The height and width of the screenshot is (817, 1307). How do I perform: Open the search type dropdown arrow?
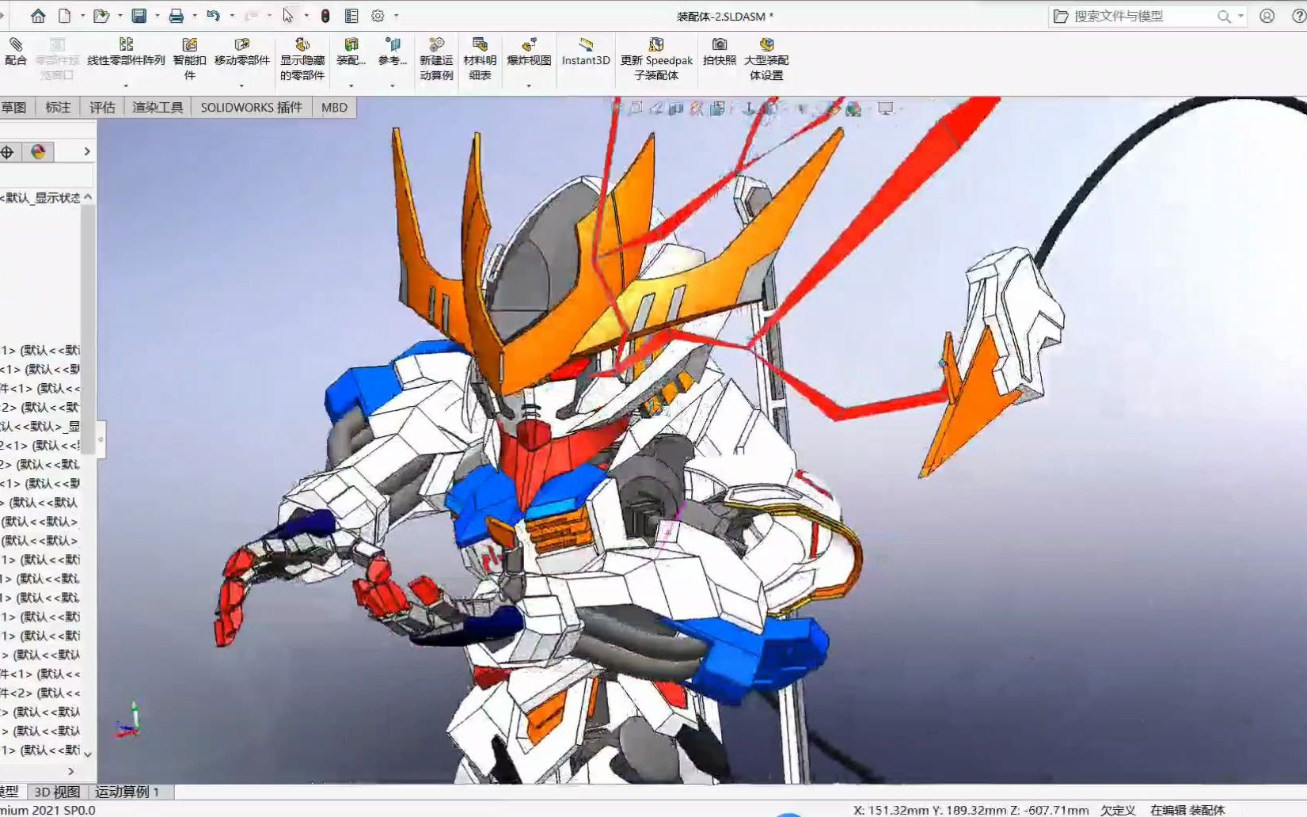(x=1241, y=16)
